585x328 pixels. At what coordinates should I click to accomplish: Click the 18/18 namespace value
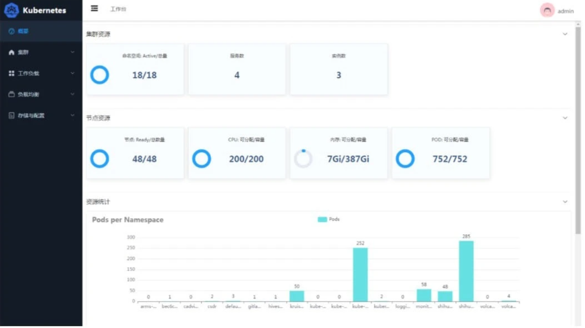coord(144,75)
